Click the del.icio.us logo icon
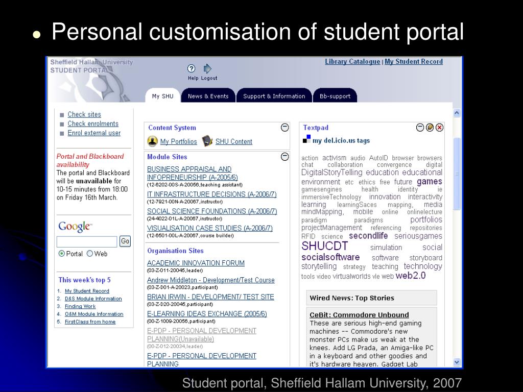Image resolution: width=523 pixels, height=392 pixels. click(x=306, y=139)
